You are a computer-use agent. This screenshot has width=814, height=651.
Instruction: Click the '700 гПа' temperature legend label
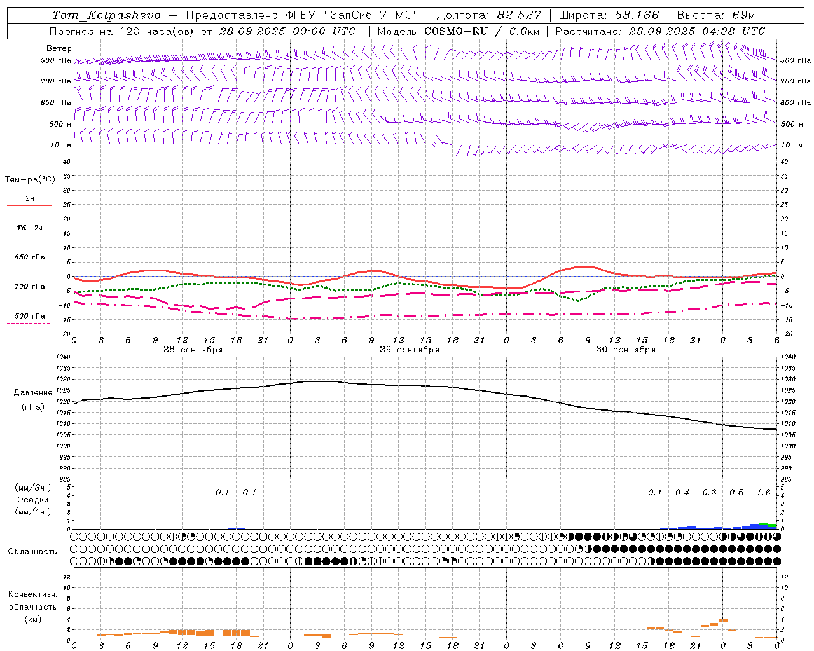click(x=30, y=287)
